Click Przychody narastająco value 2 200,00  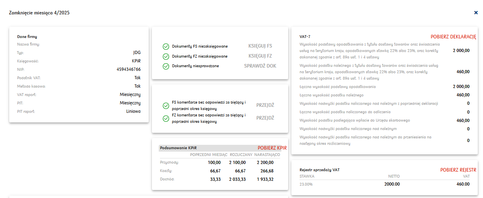[x=266, y=162]
